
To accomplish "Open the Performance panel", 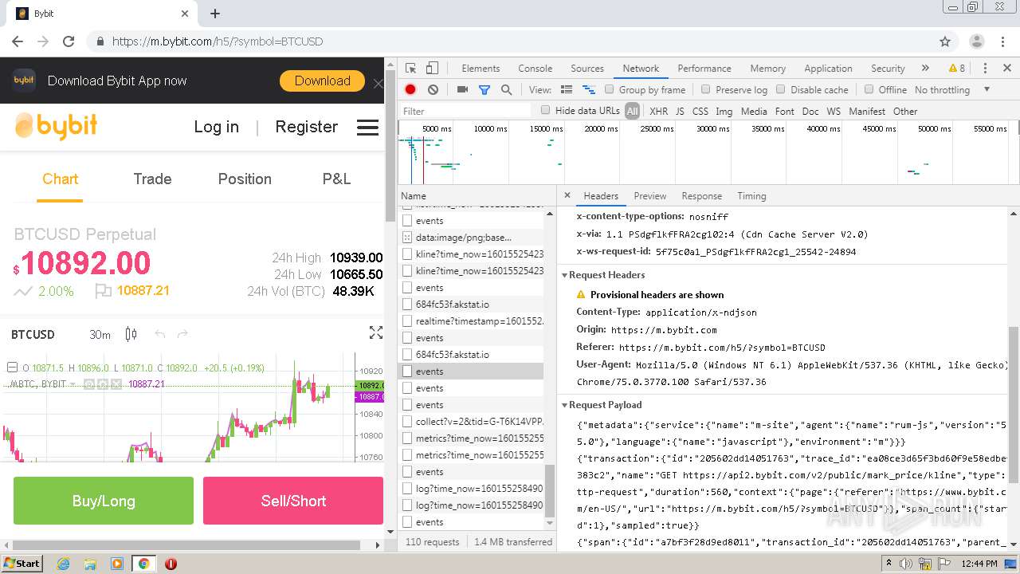I will pyautogui.click(x=704, y=69).
